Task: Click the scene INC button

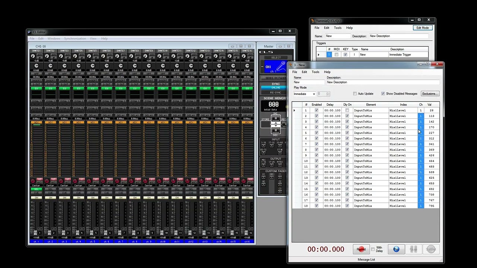Action: [x=275, y=119]
